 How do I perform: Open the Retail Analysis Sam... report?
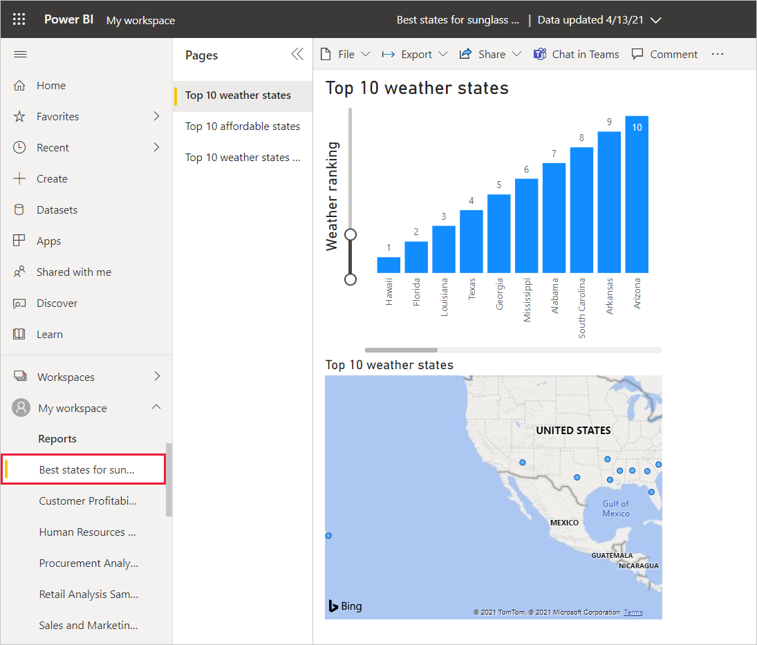click(x=88, y=595)
